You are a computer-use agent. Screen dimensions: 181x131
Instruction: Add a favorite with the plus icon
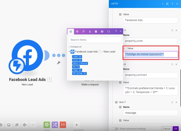tap(77, 125)
